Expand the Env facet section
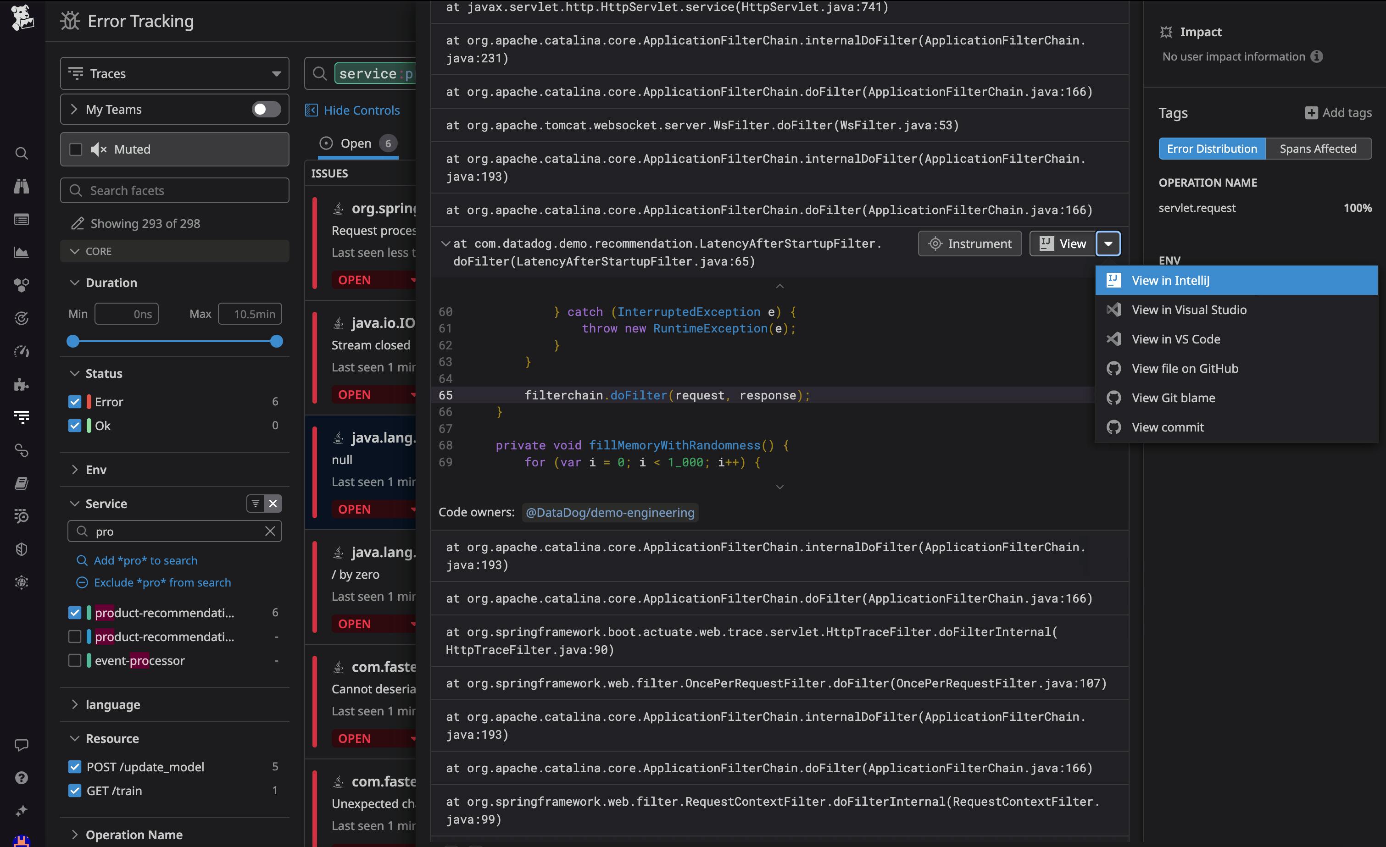This screenshot has height=847, width=1386. pyautogui.click(x=95, y=470)
